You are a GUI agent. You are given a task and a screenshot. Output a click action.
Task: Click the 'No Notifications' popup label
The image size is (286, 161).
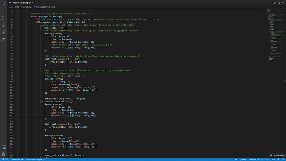pyautogui.click(x=277, y=155)
